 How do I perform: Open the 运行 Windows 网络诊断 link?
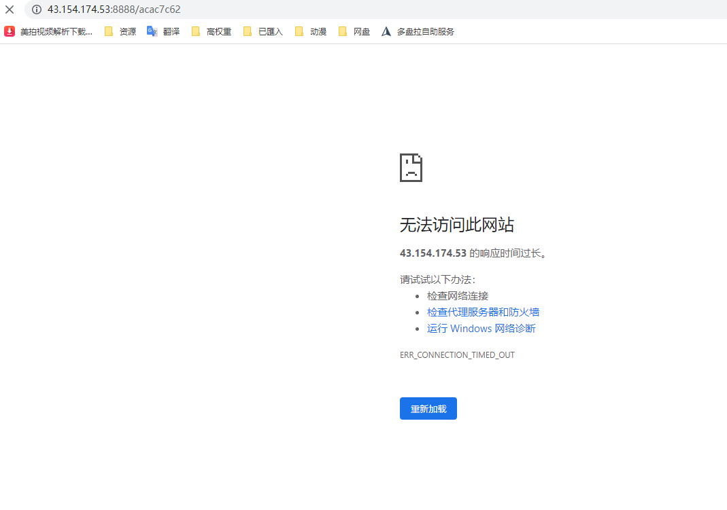click(481, 328)
